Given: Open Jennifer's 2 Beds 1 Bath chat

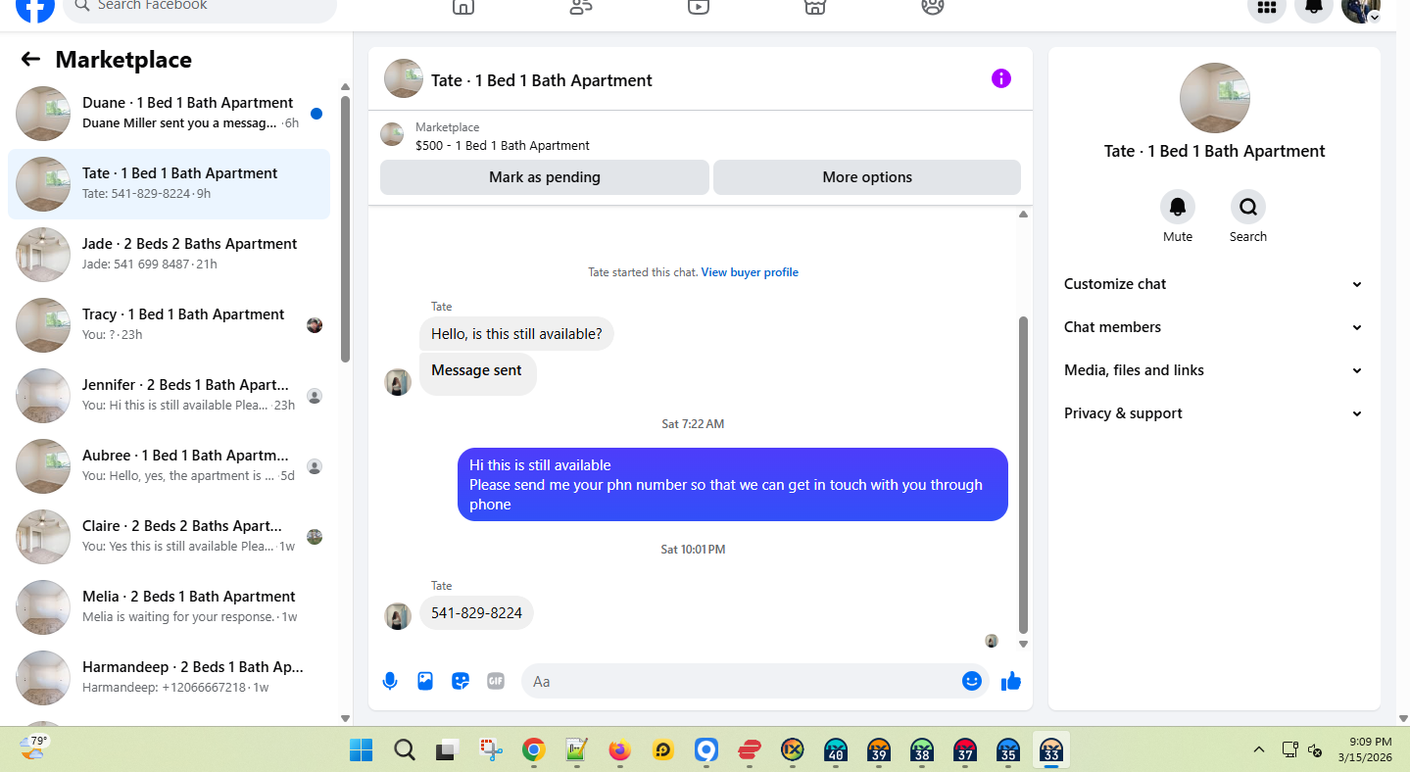Looking at the screenshot, I should pyautogui.click(x=169, y=396).
